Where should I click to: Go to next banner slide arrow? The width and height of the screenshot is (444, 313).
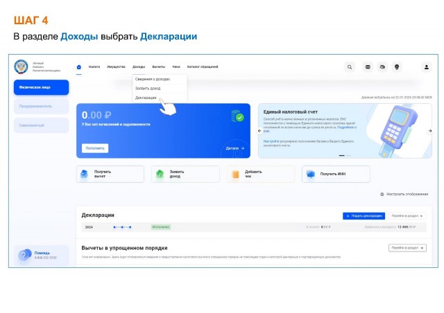coord(430,131)
